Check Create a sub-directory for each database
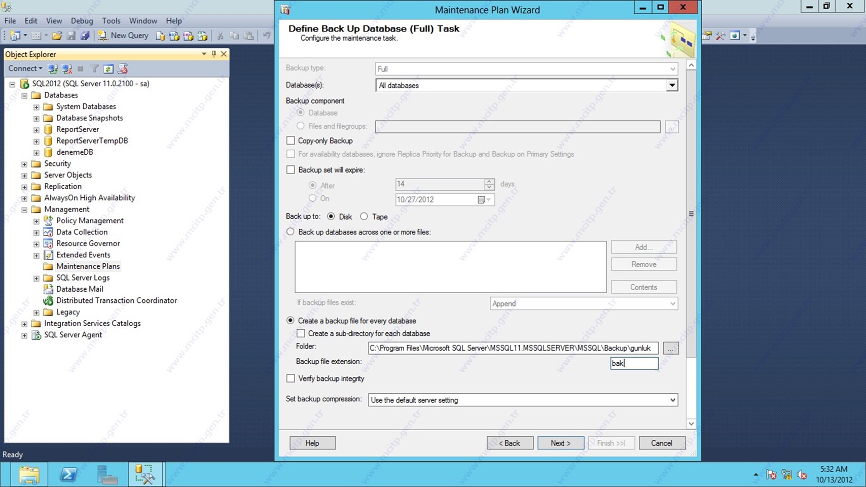This screenshot has width=866, height=487. tap(301, 333)
